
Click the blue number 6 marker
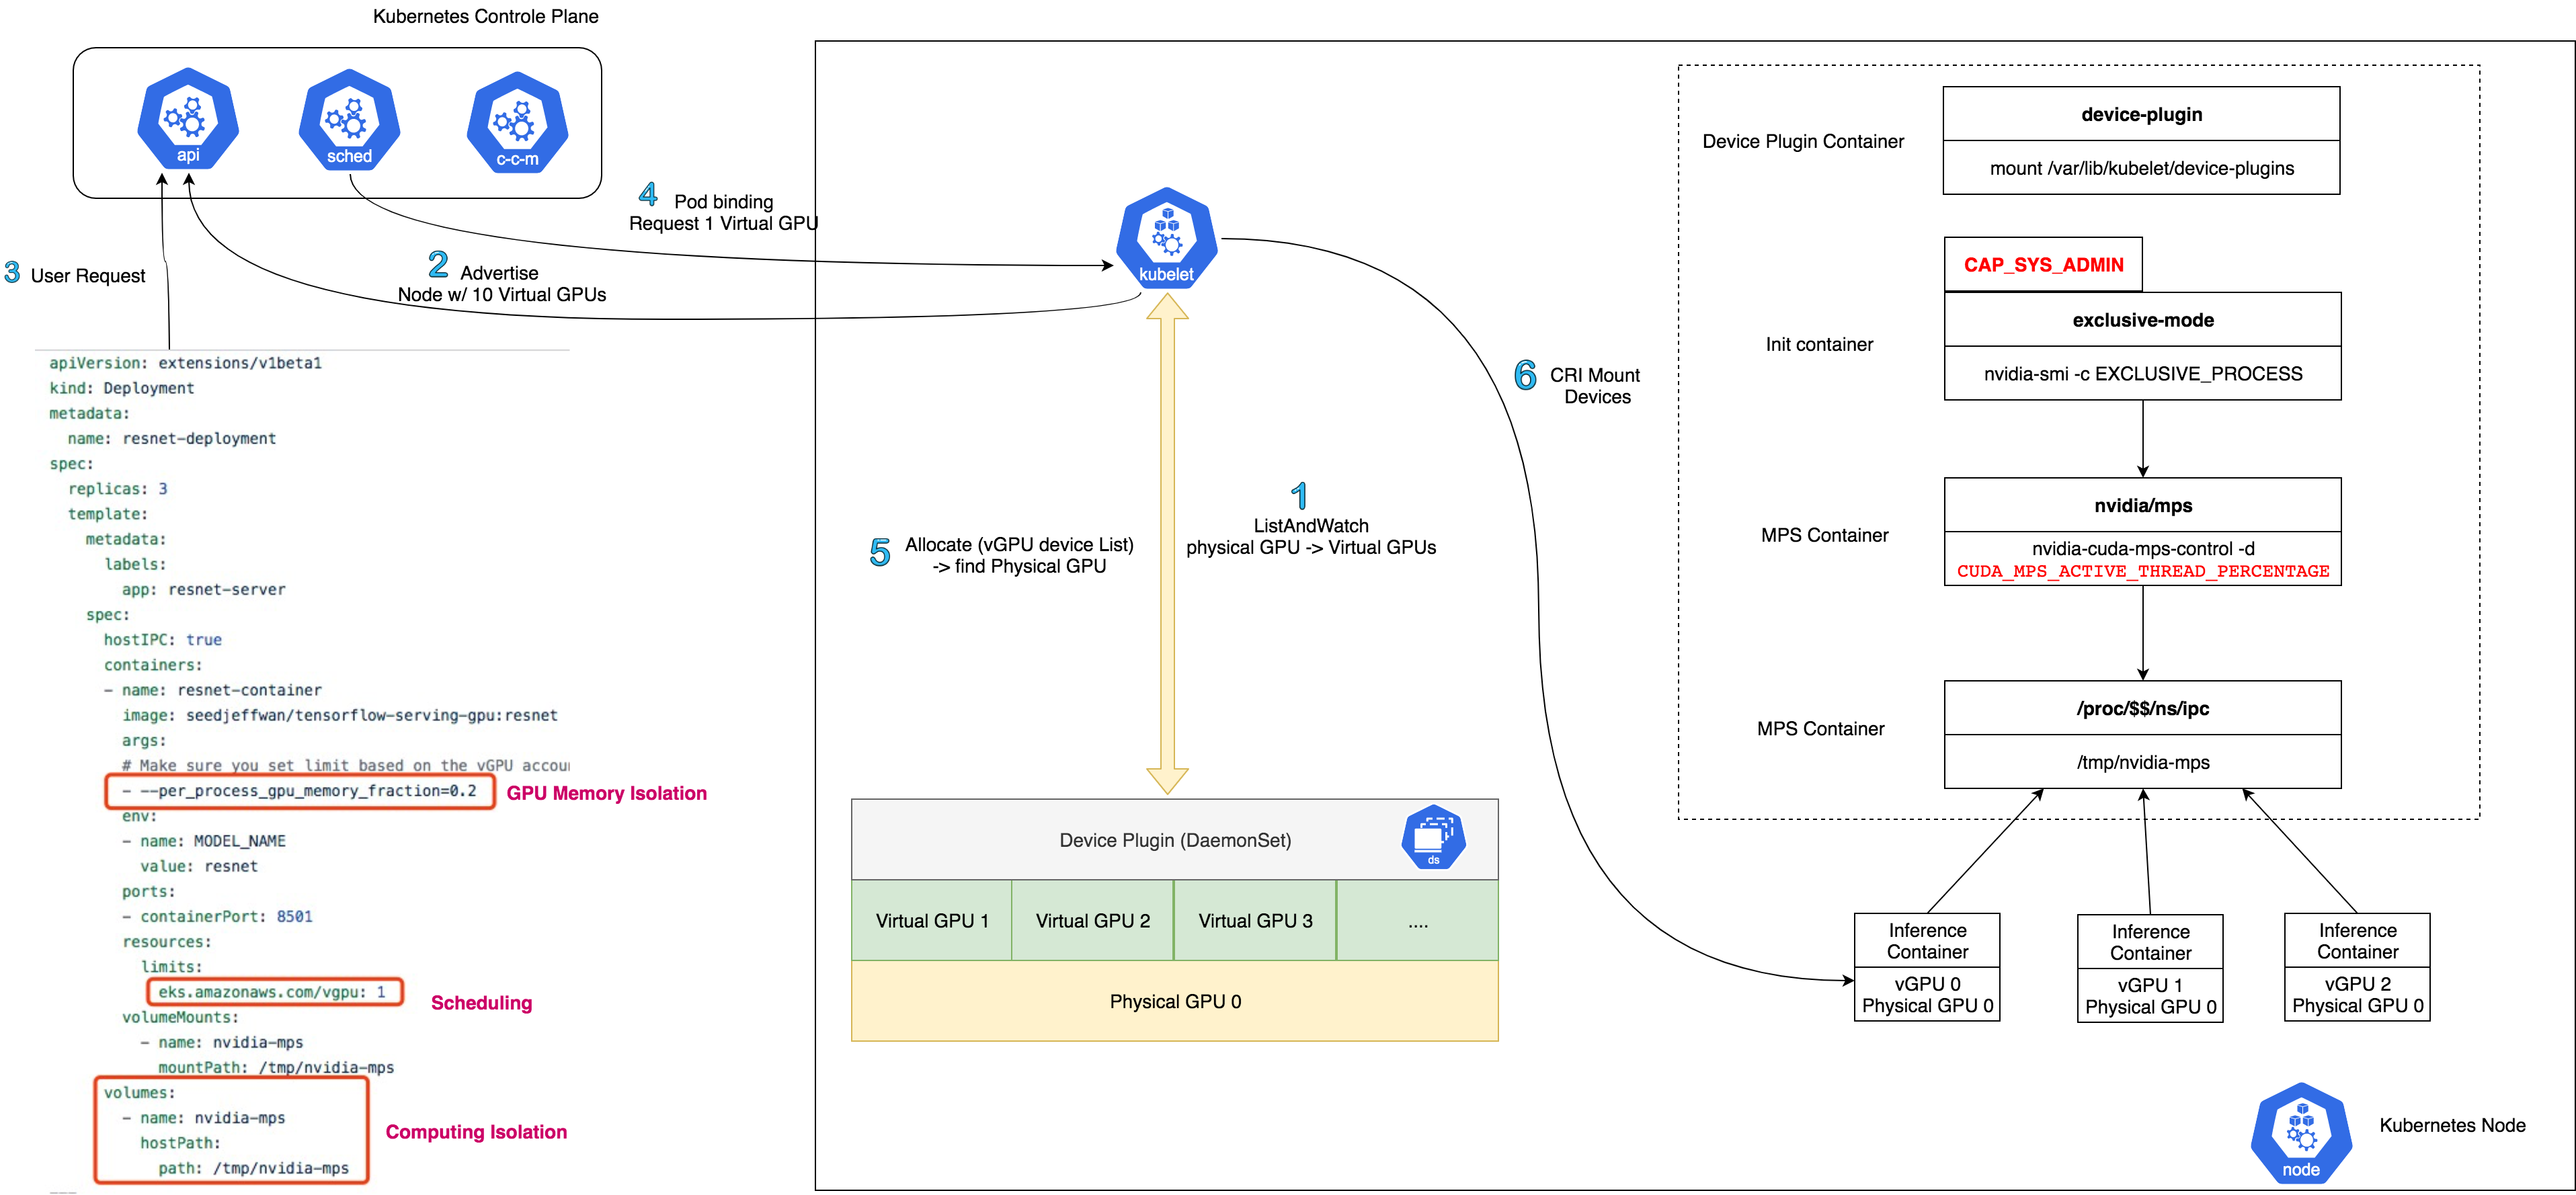coord(1525,376)
